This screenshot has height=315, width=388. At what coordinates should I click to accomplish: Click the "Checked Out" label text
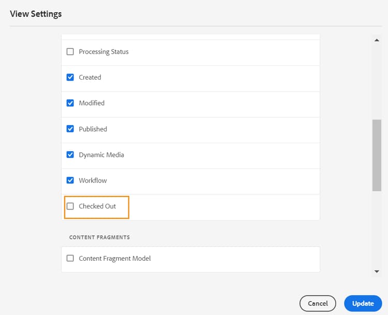(97, 206)
